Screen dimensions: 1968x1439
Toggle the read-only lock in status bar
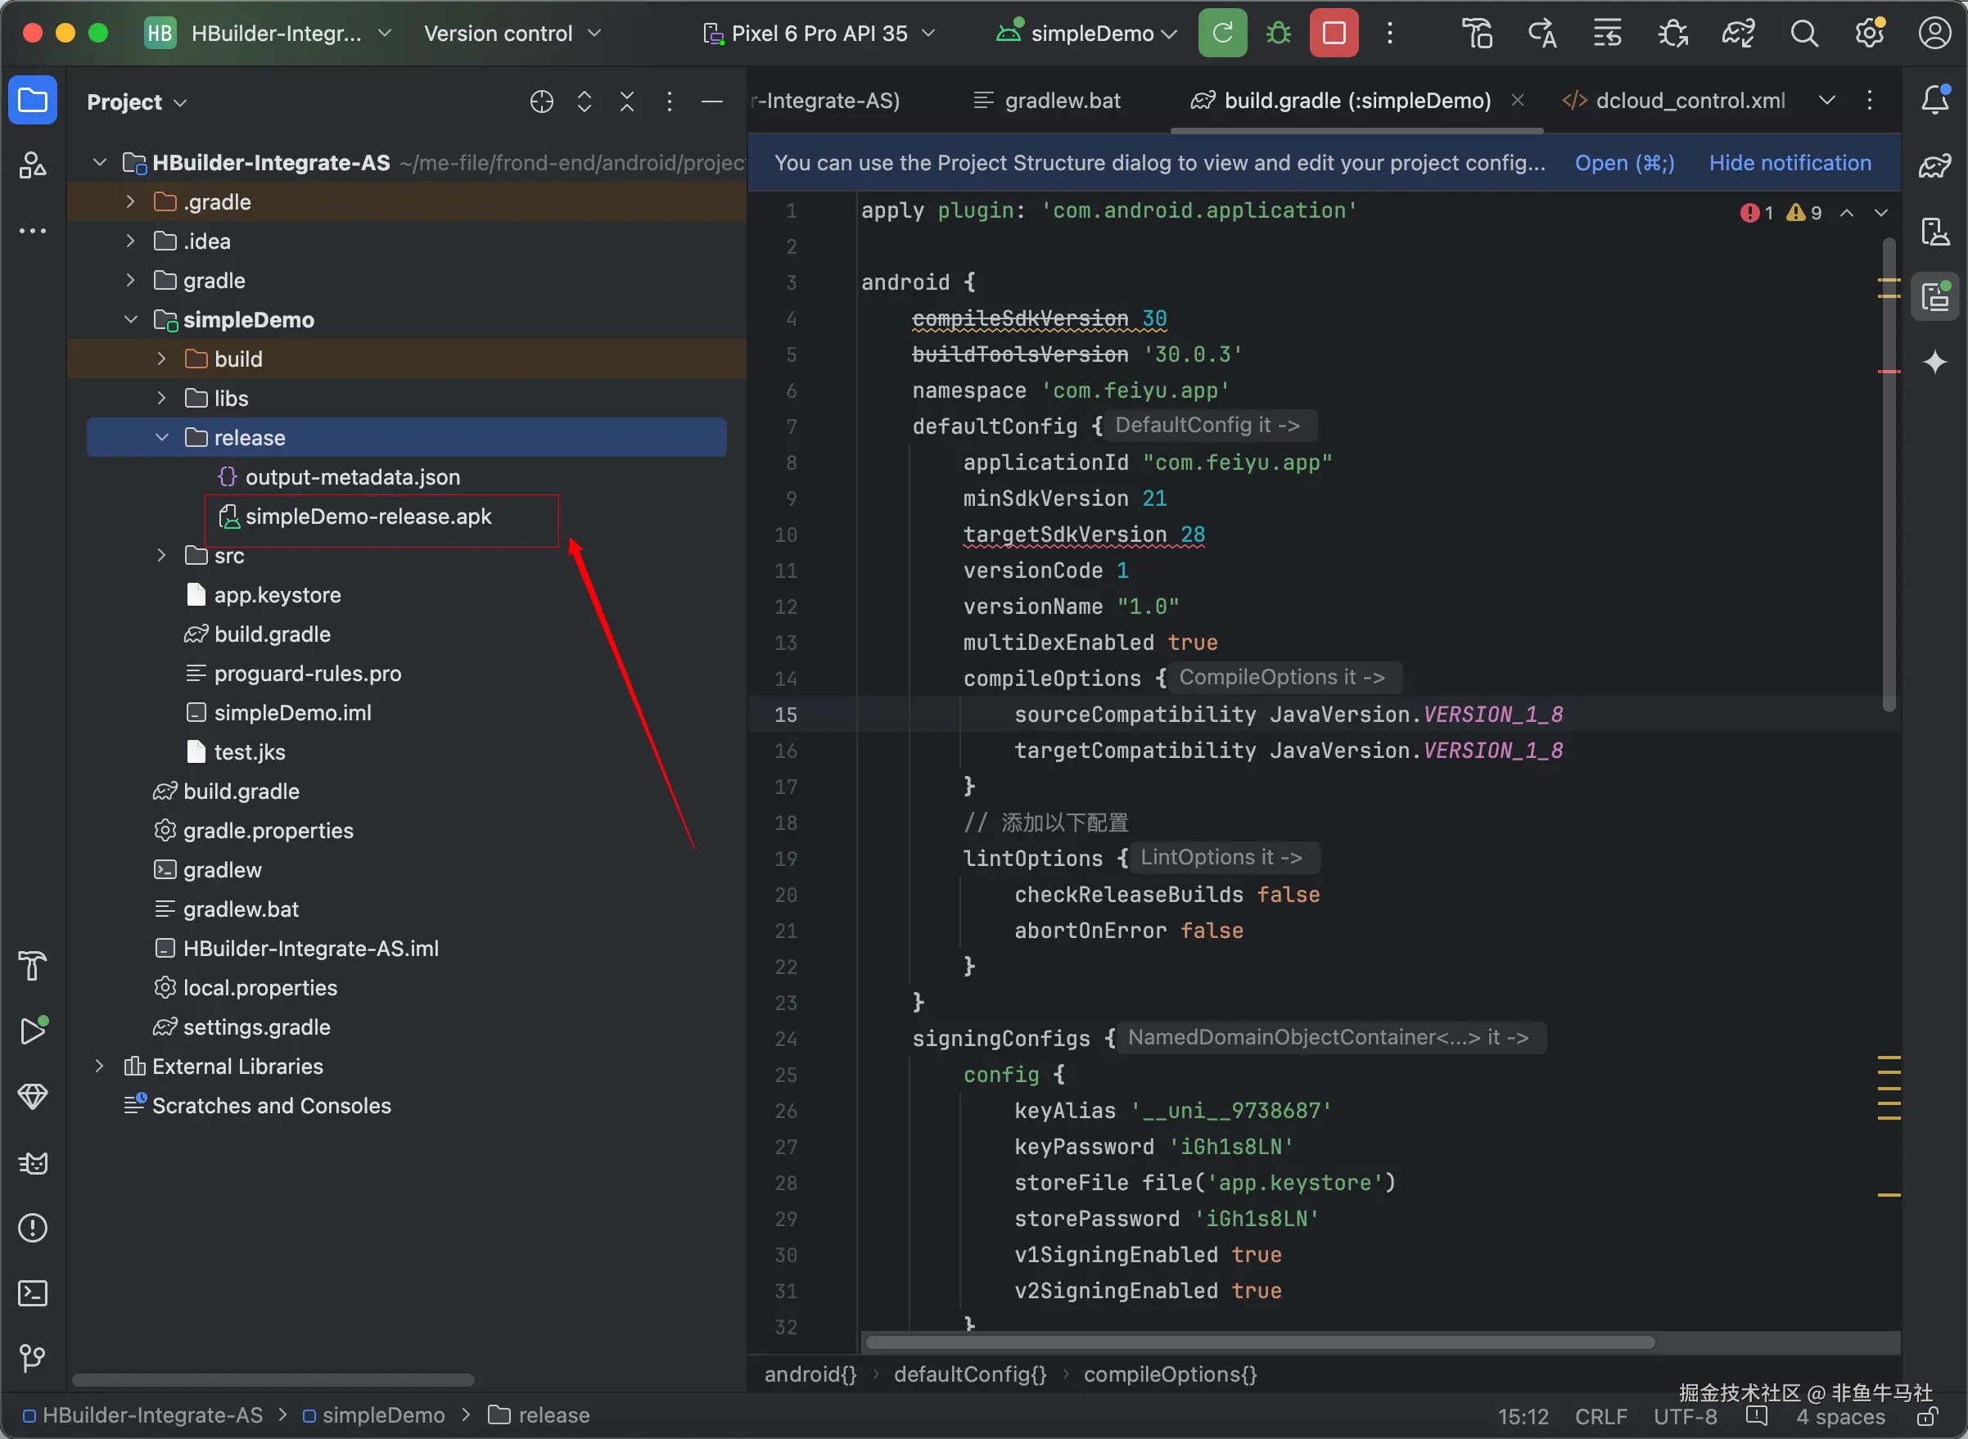tap(1928, 1416)
